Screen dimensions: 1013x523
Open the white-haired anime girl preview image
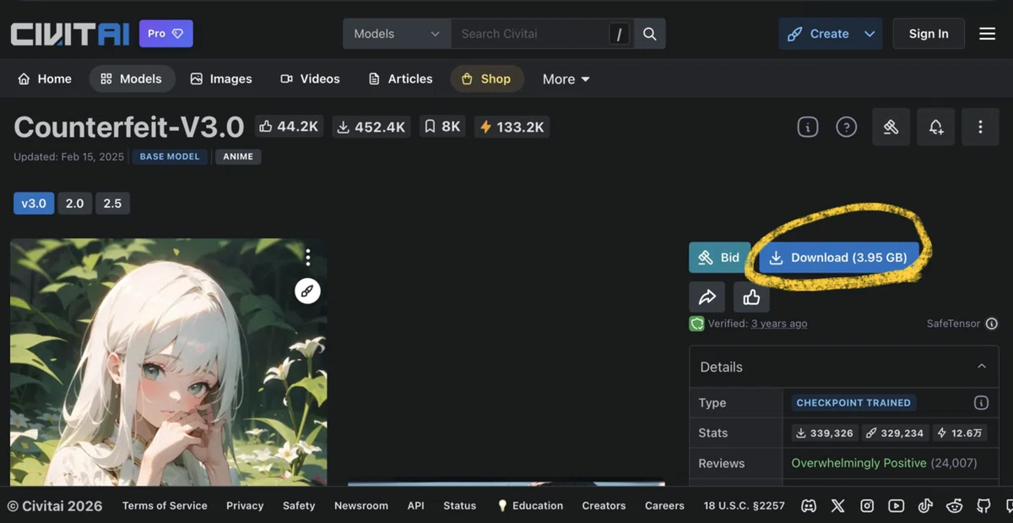pos(169,362)
